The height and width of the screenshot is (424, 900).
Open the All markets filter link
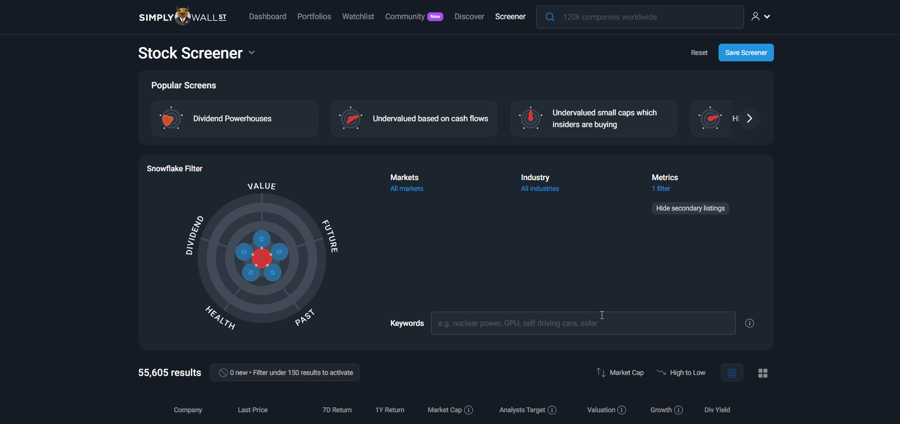pyautogui.click(x=407, y=189)
